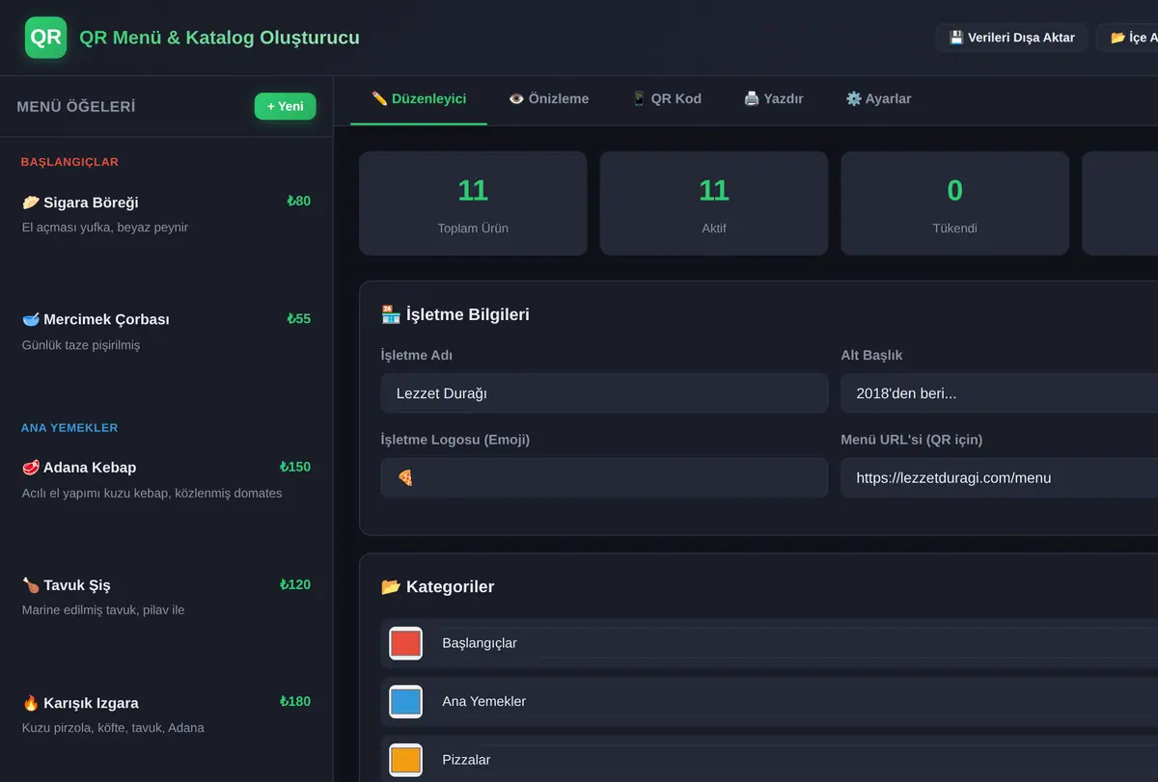Edit the İşletme Logosu emoji field
1158x782 pixels.
click(x=604, y=478)
